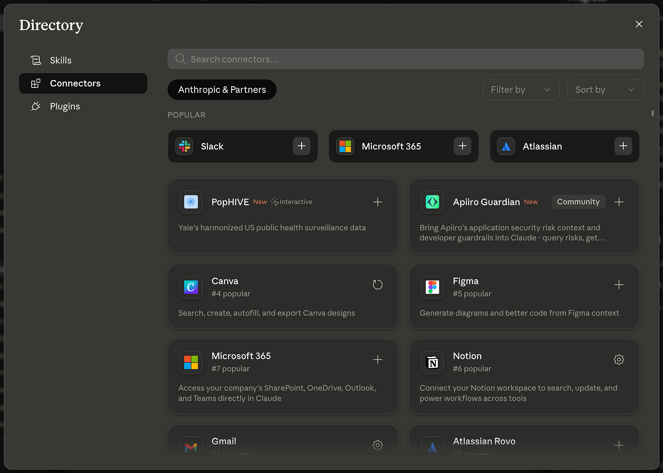The image size is (663, 473).
Task: Click the Community badge on Apiiro Guardian
Action: [578, 202]
